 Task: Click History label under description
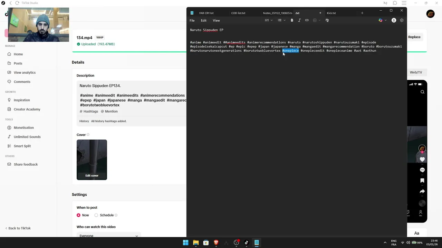[x=84, y=121]
